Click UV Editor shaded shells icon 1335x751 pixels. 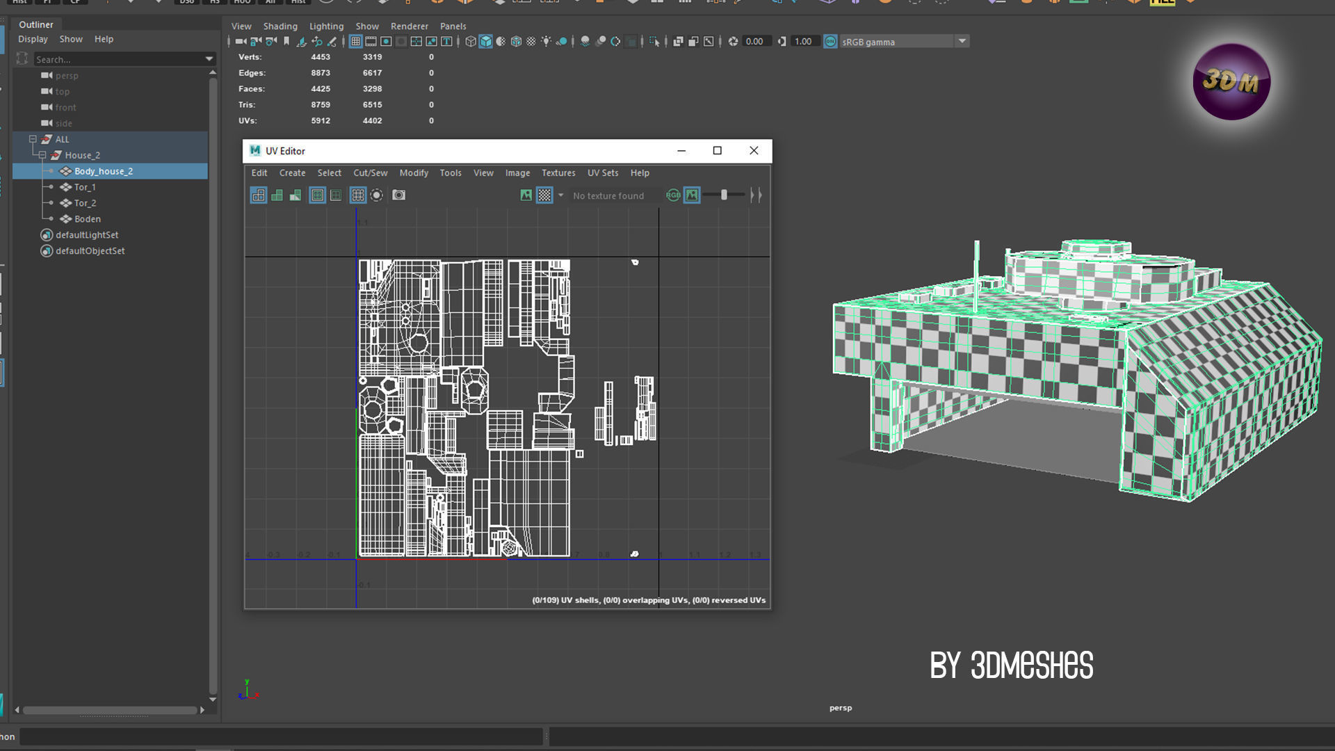coord(277,195)
